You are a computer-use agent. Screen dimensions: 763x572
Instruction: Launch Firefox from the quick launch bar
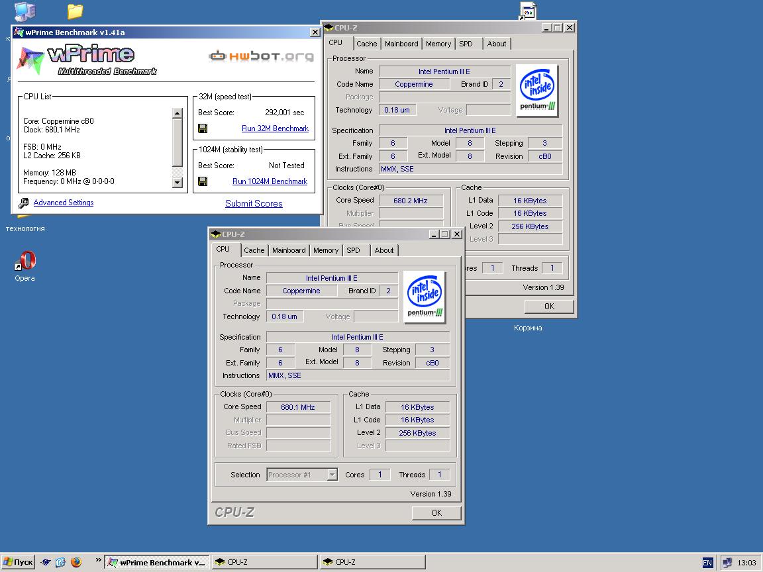point(76,562)
